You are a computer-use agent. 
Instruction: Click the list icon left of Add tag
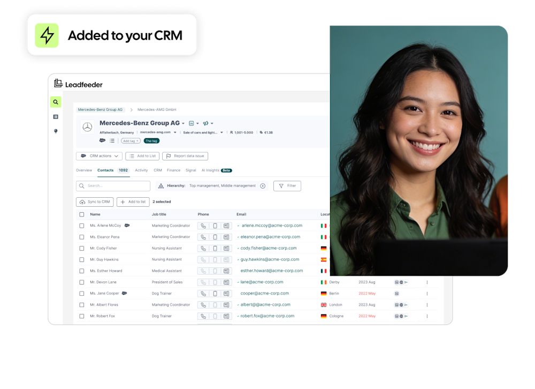pyautogui.click(x=112, y=140)
